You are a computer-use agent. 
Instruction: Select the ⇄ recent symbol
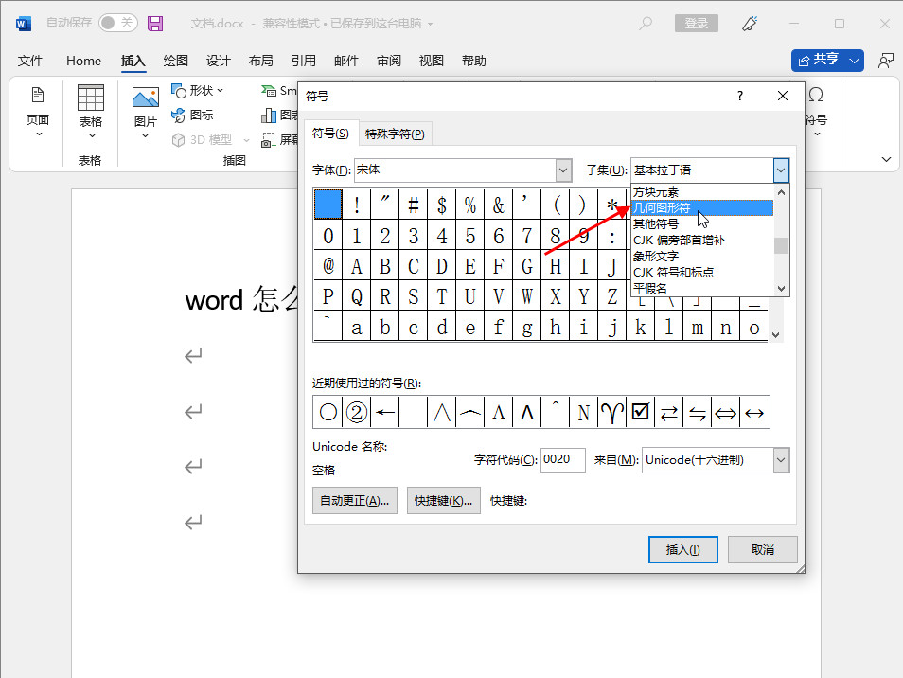[x=668, y=412]
